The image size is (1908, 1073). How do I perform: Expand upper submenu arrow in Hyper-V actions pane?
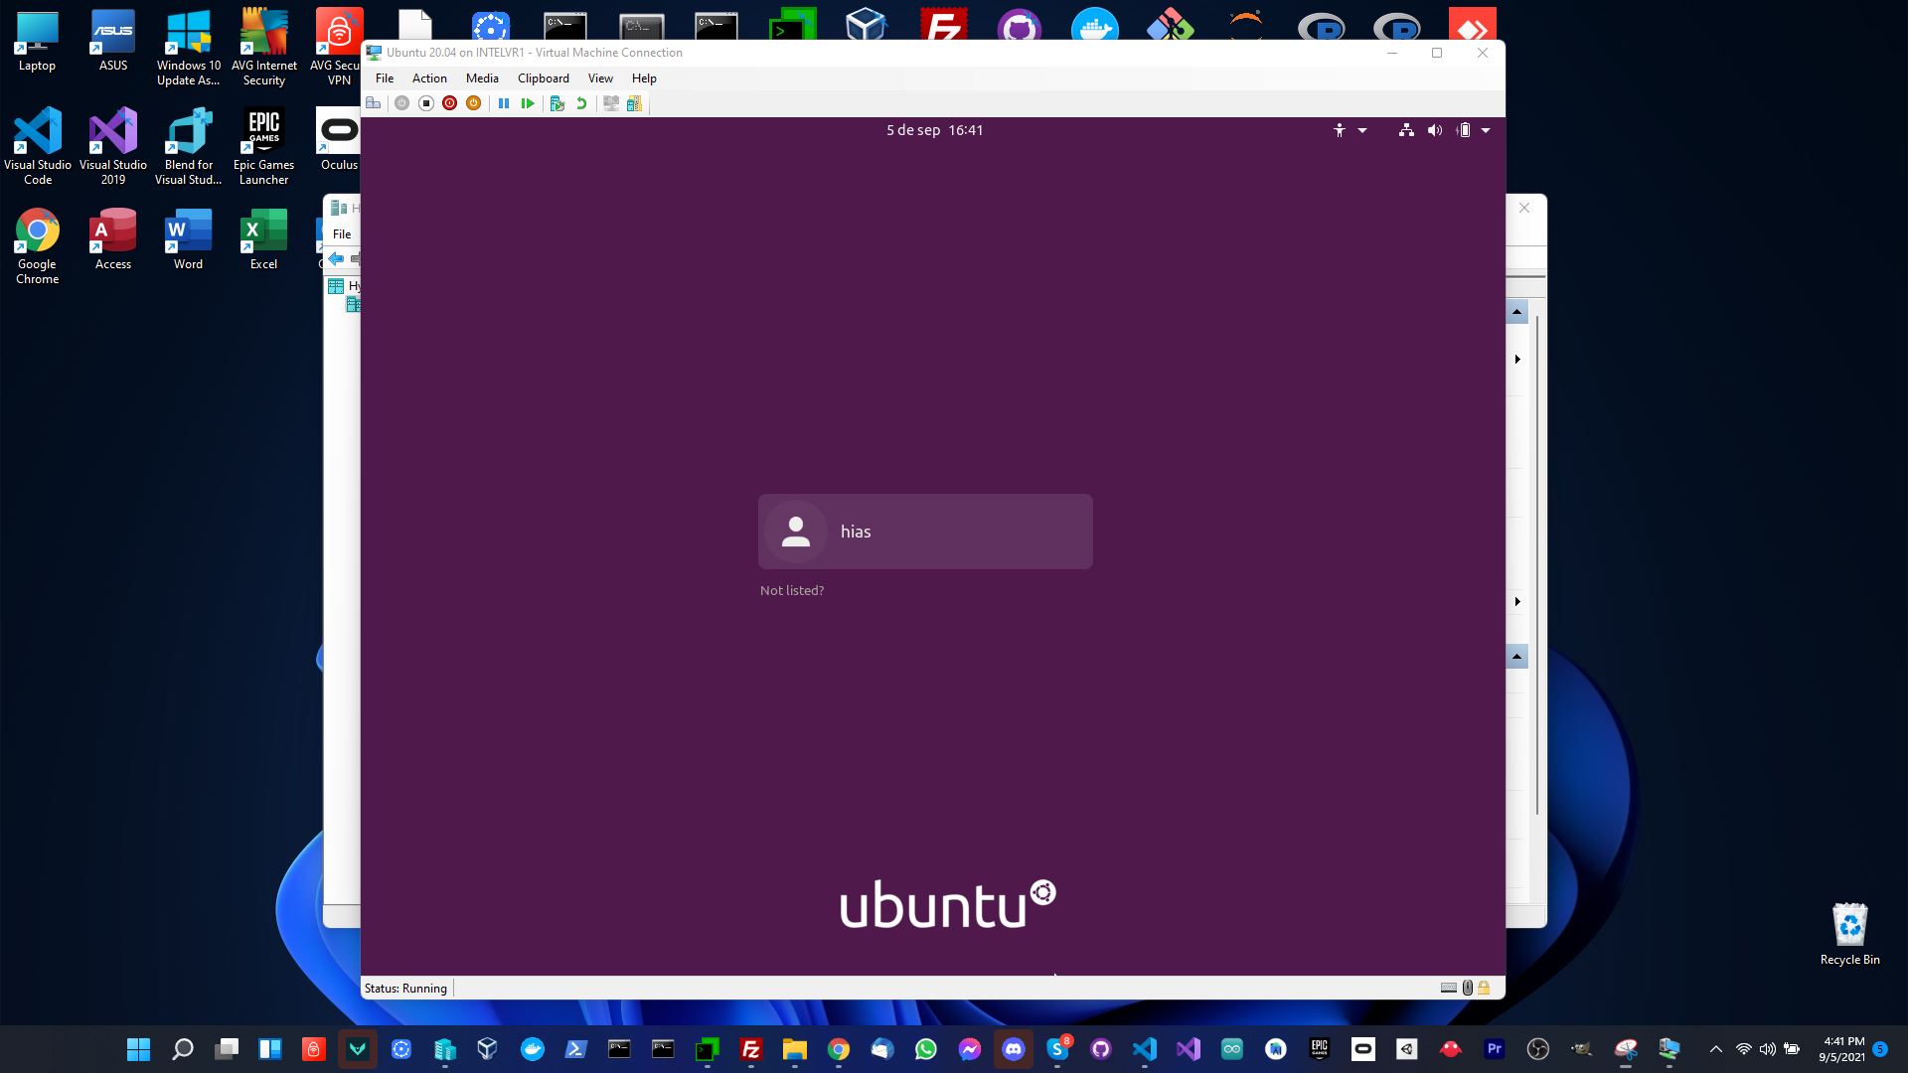(1517, 359)
